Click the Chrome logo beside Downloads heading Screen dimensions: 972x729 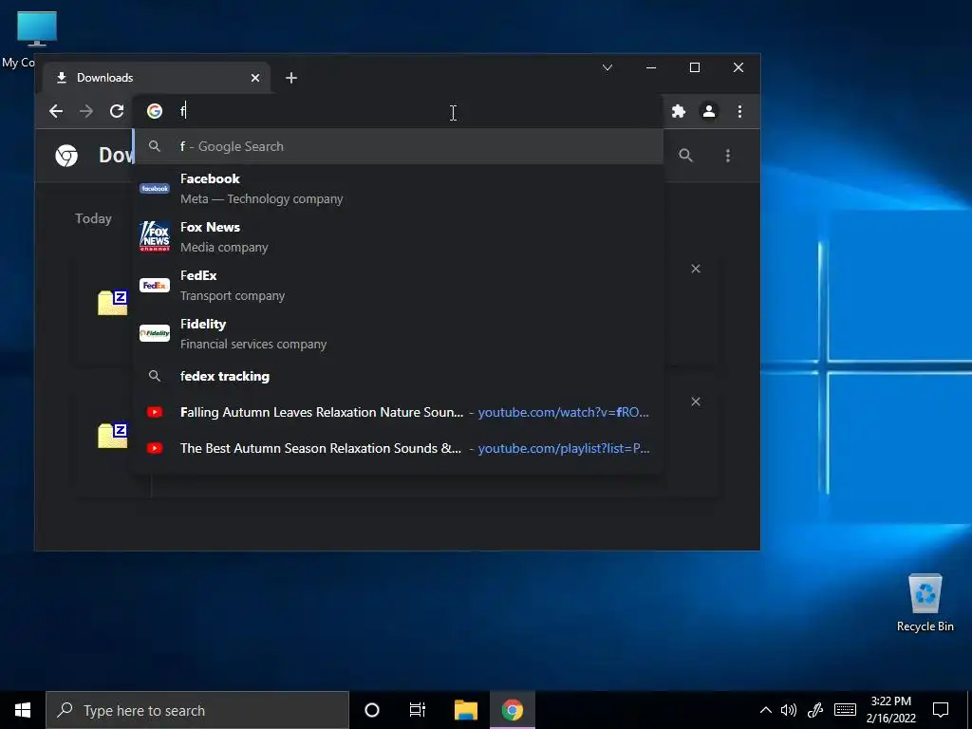coord(67,156)
